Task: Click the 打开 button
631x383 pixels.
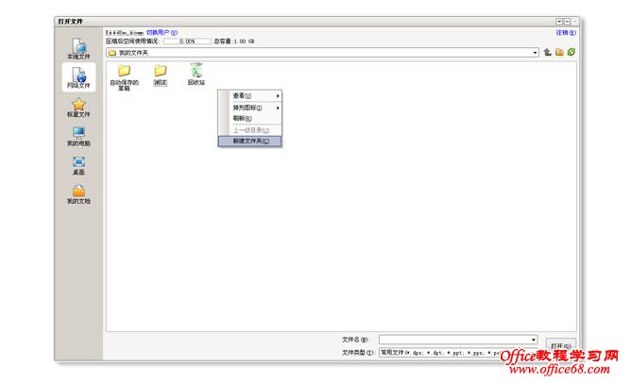Action: [560, 345]
